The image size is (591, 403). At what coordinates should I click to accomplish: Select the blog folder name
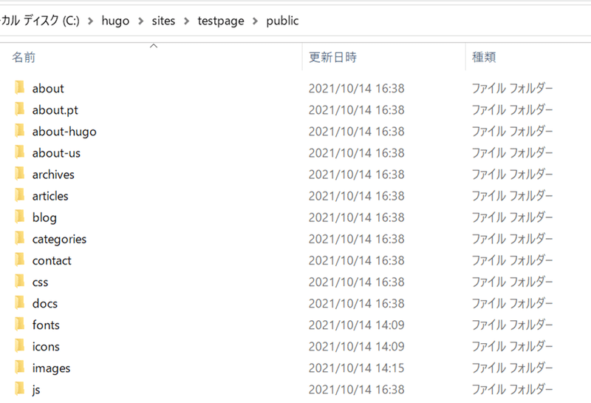click(x=44, y=217)
